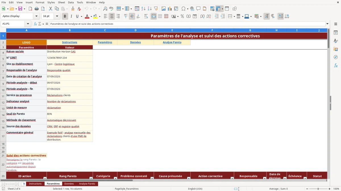Viewport: 341px width, 191px height.
Task: Toggle Align Right
Action: [118, 16]
